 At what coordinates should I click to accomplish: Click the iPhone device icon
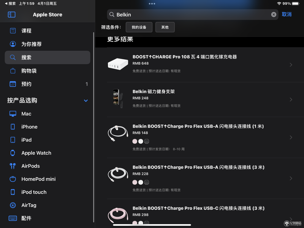click(13, 127)
